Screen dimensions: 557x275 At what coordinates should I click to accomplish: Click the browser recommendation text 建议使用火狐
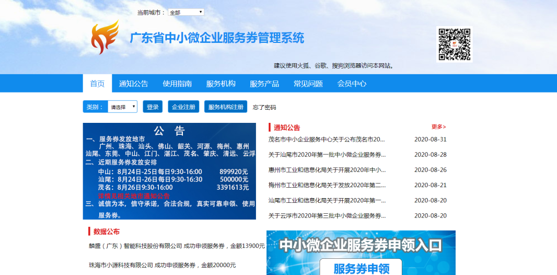pyautogui.click(x=334, y=66)
